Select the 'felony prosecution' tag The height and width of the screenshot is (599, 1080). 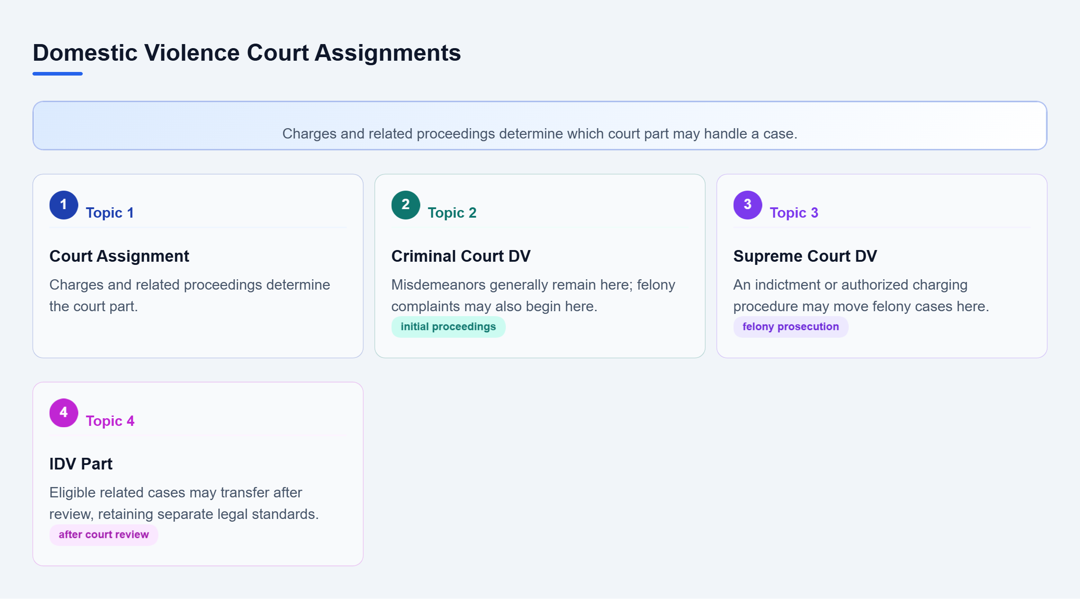pos(791,327)
